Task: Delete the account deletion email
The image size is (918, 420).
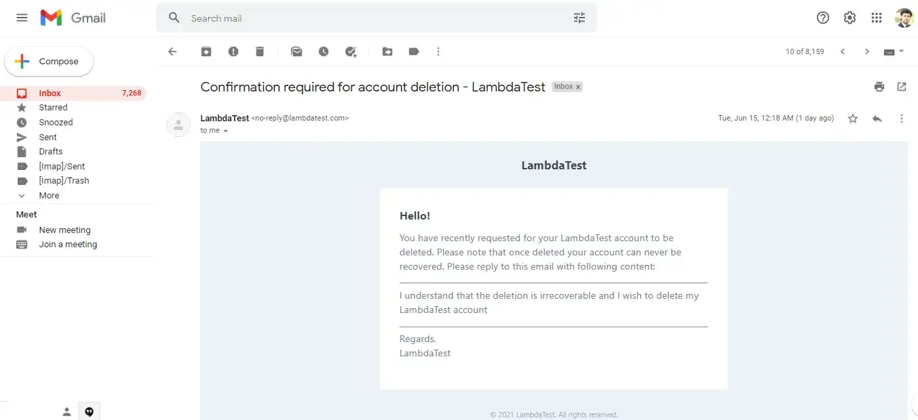Action: [260, 51]
